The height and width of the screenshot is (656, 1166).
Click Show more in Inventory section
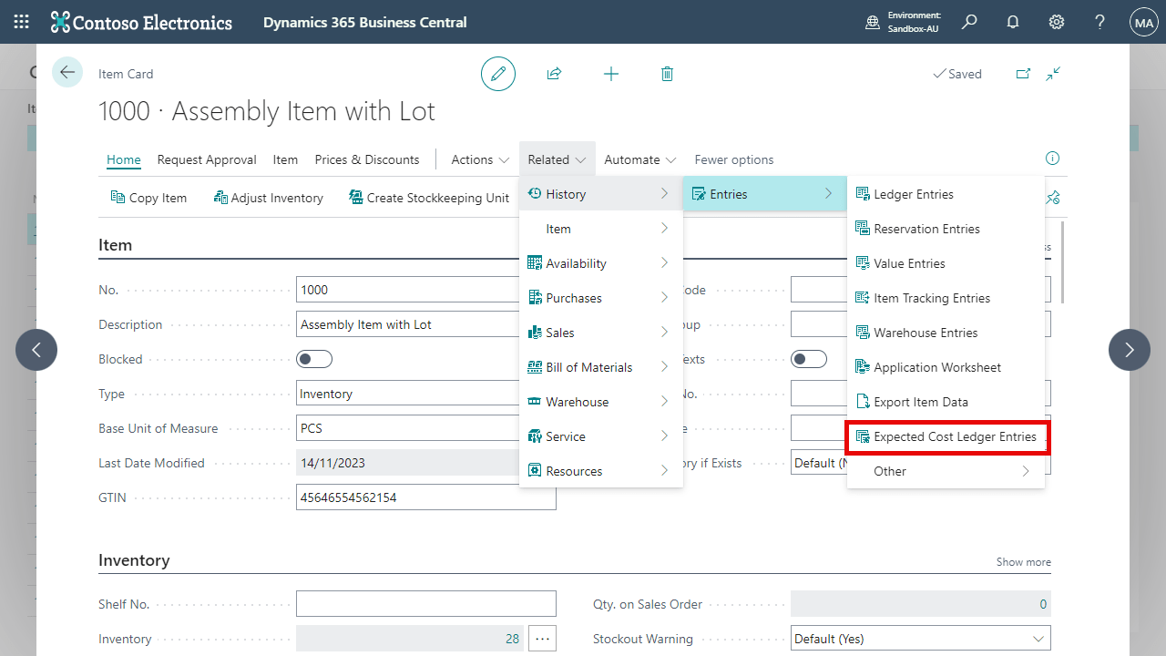(x=1023, y=562)
